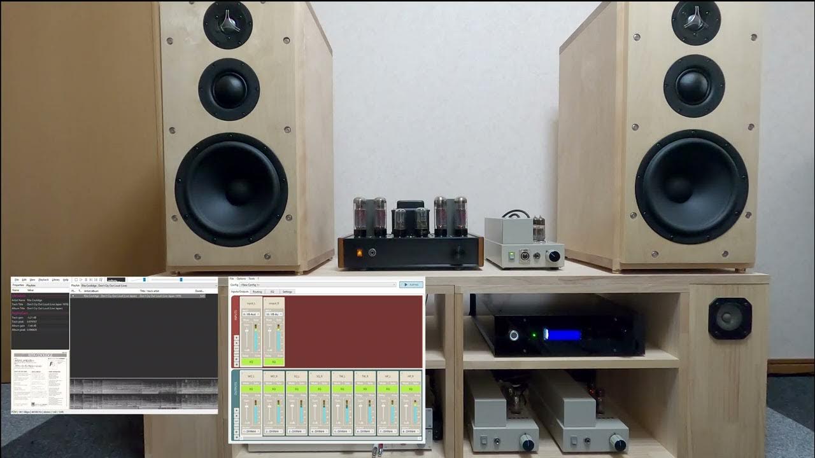Open the HF_R output device dropdown

(x=411, y=431)
